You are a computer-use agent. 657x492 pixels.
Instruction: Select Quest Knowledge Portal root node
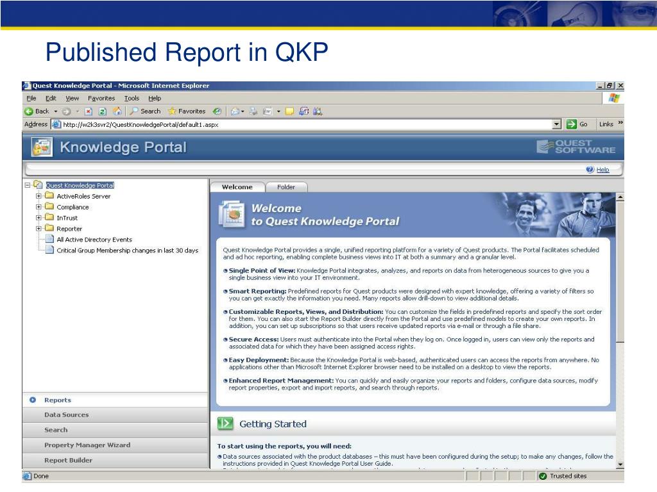pyautogui.click(x=80, y=185)
